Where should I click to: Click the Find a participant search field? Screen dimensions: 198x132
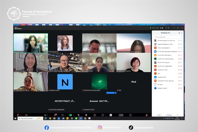pos(168,37)
